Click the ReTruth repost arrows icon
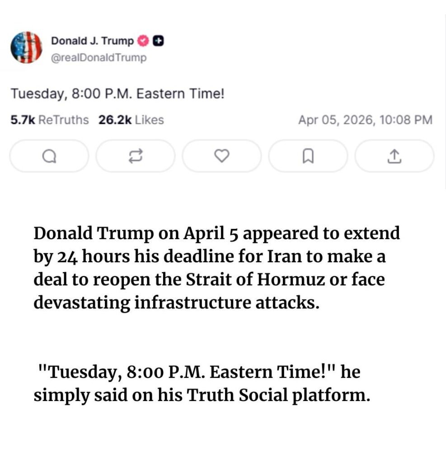This screenshot has height=463, width=446. (135, 156)
